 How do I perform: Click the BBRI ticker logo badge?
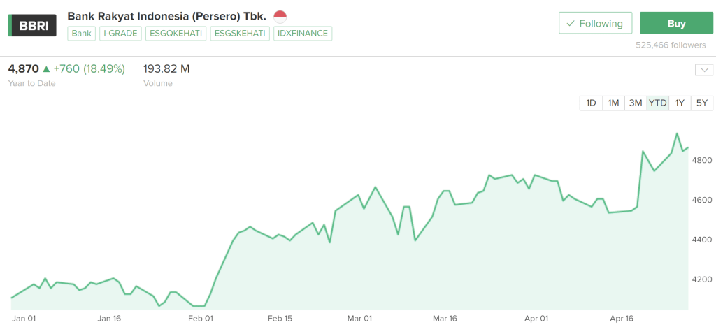pos(32,24)
